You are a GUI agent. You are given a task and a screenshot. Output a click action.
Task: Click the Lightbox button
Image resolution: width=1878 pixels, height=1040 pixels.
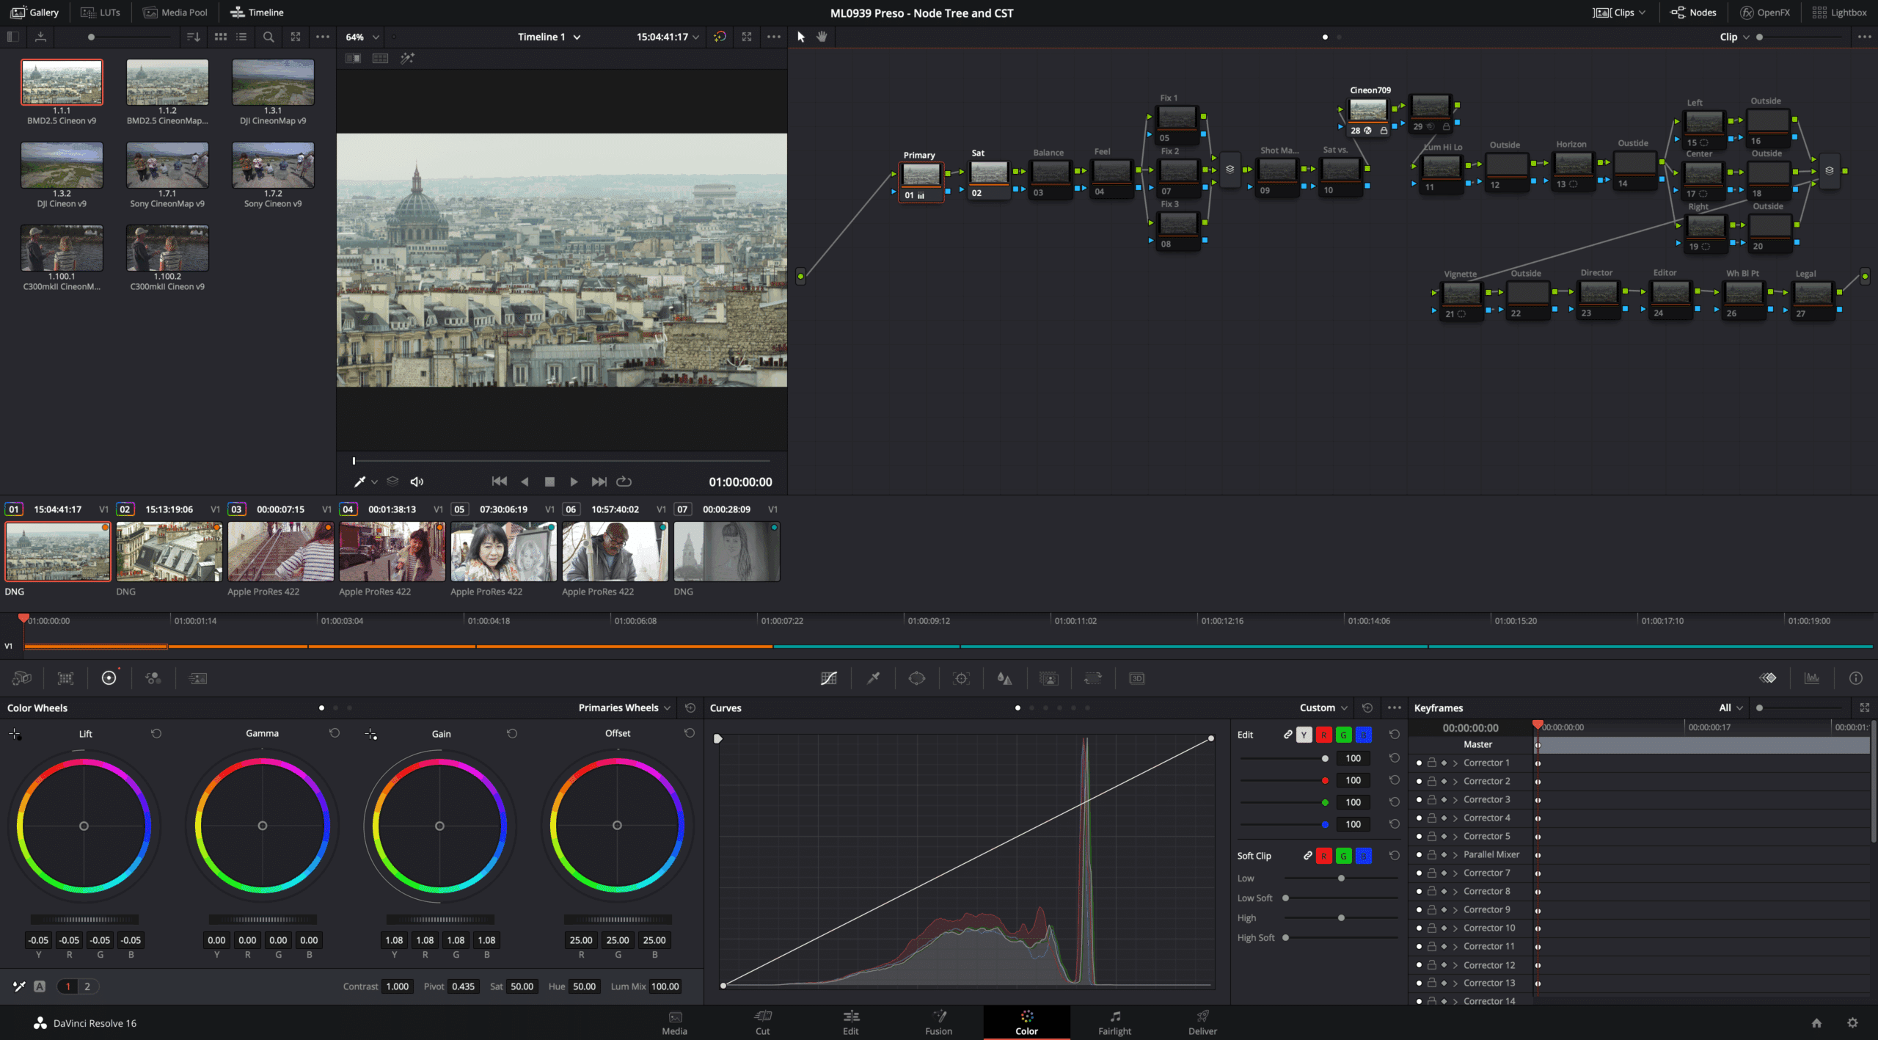[1838, 12]
